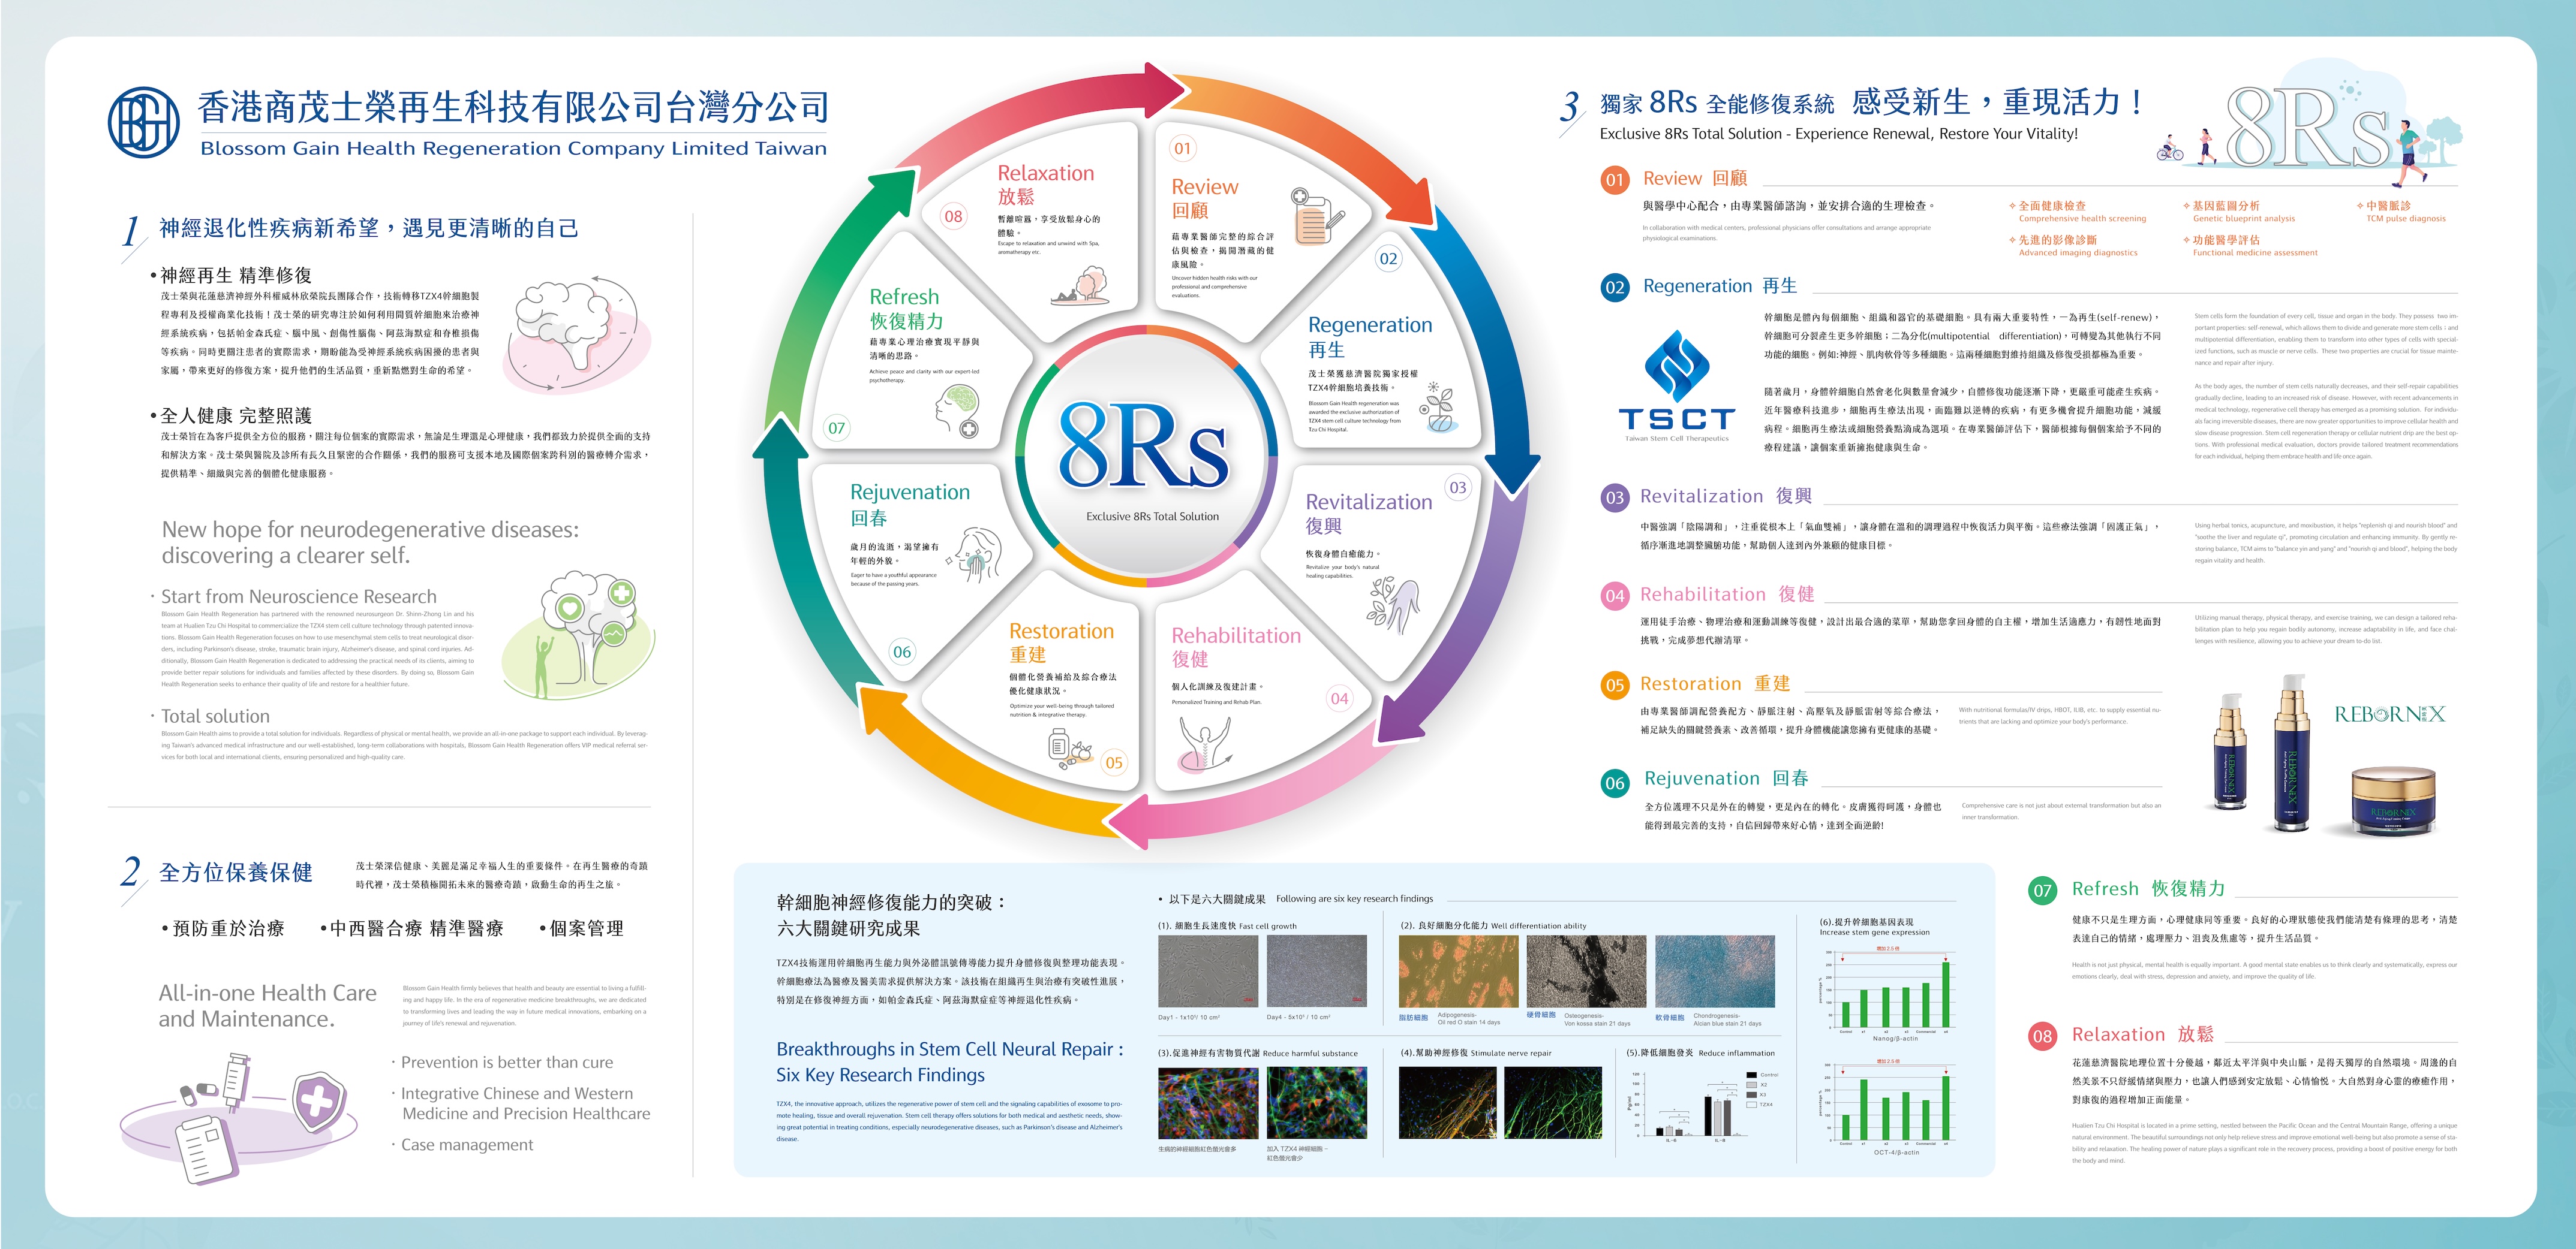
Task: Select the orange 01 Review number badge
Action: pos(1614,180)
